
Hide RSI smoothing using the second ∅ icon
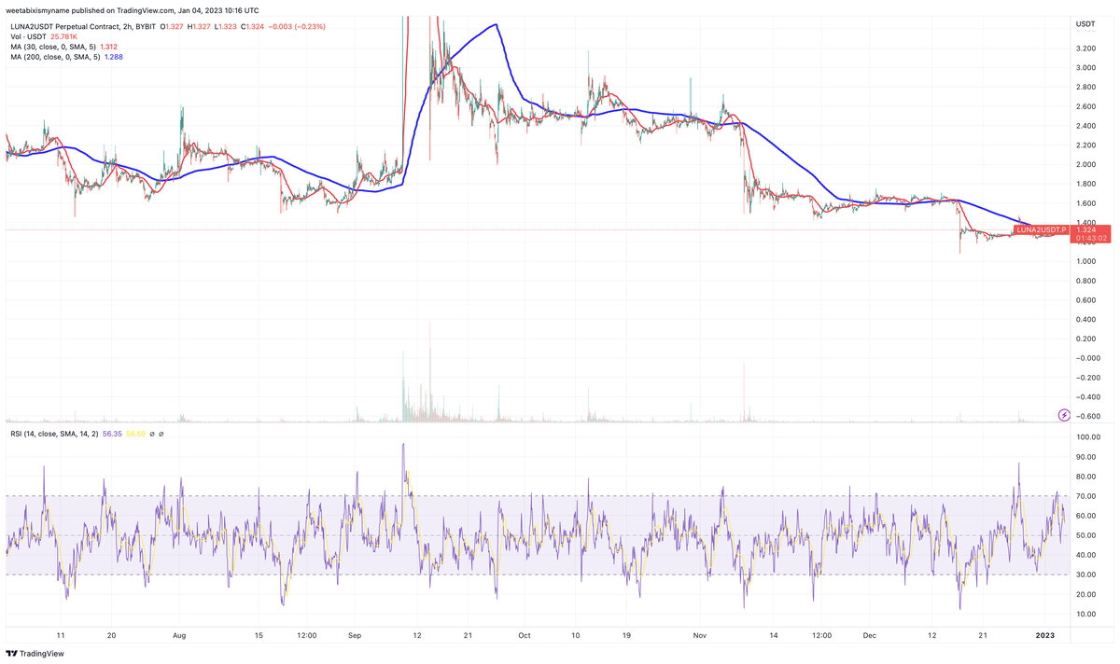click(x=161, y=434)
